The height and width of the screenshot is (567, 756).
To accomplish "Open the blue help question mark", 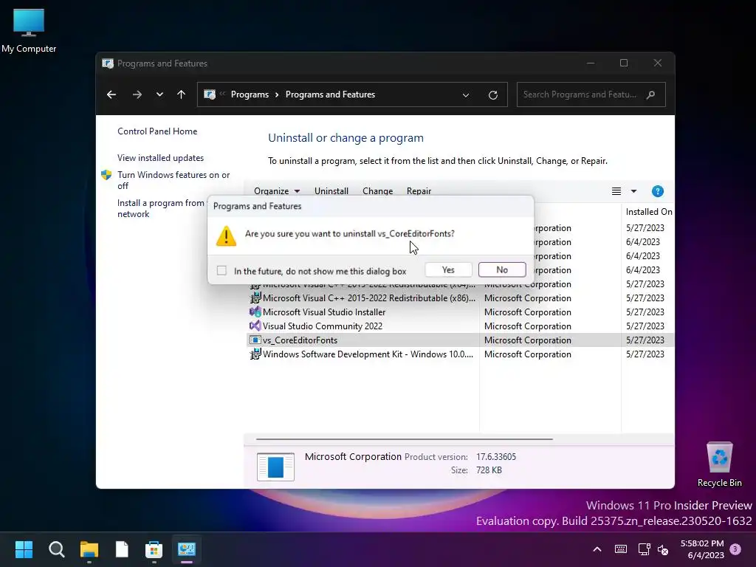I will [x=657, y=191].
